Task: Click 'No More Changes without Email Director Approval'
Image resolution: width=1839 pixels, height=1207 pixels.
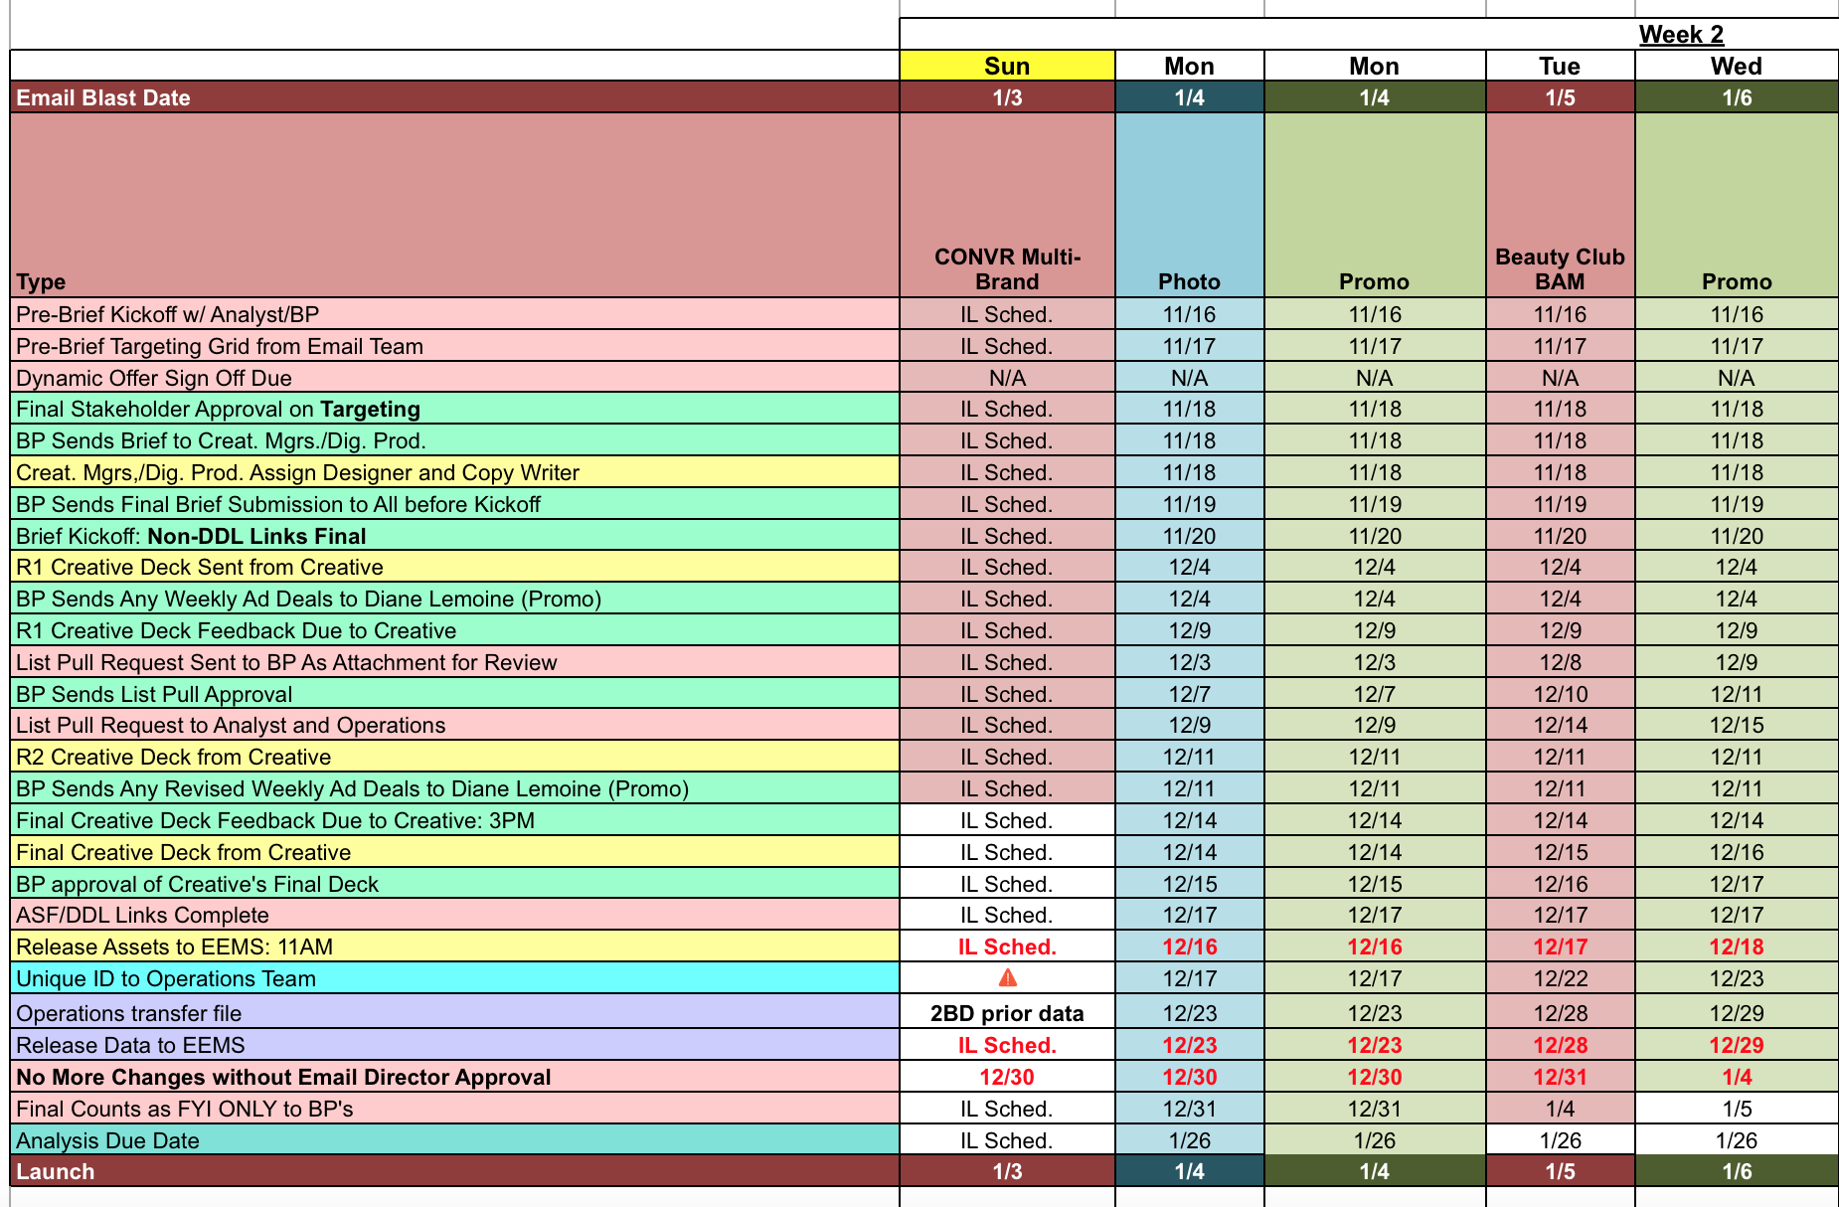Action: pyautogui.click(x=454, y=1077)
